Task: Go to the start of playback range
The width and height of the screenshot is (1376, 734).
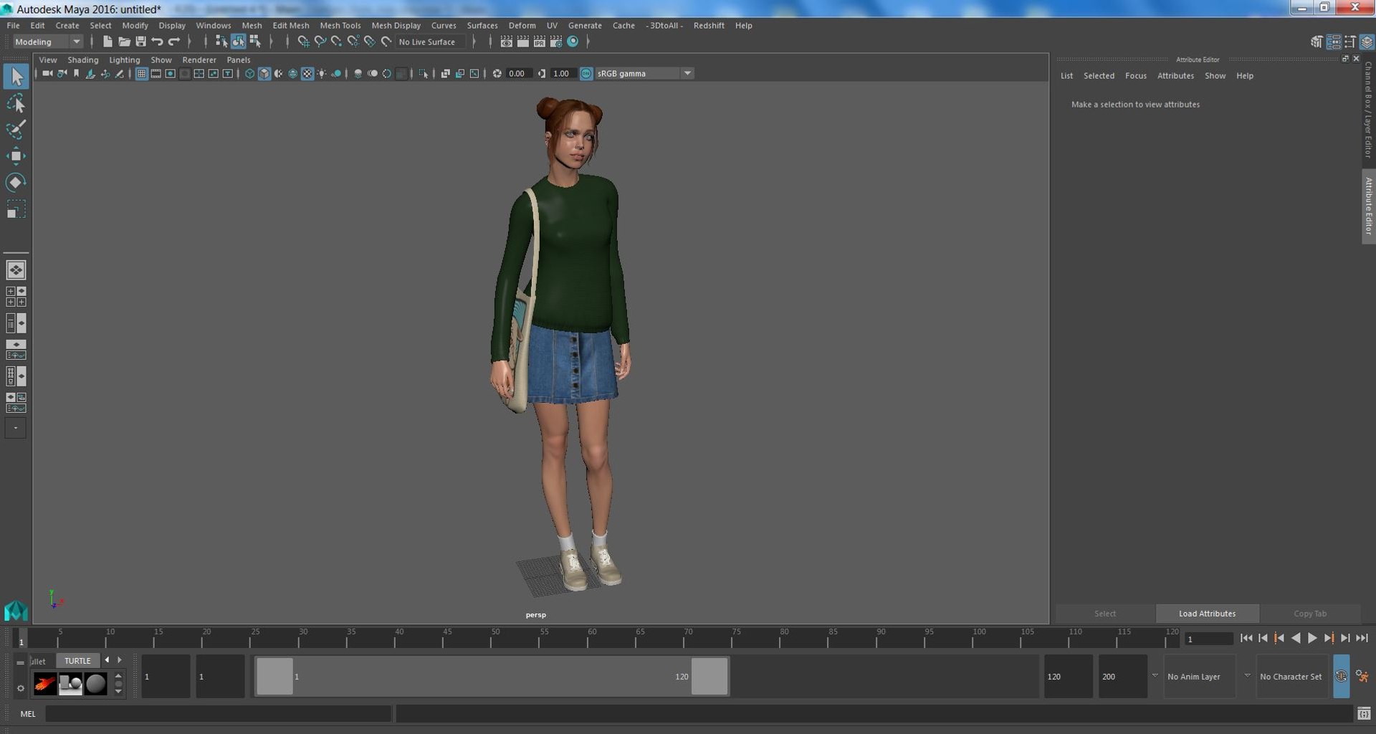Action: click(1246, 638)
